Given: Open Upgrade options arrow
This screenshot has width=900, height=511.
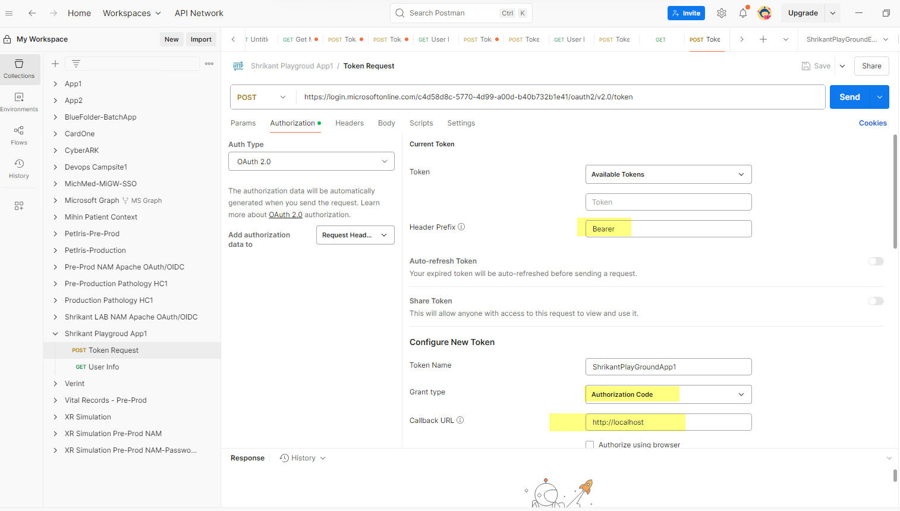Looking at the screenshot, I should [x=833, y=13].
